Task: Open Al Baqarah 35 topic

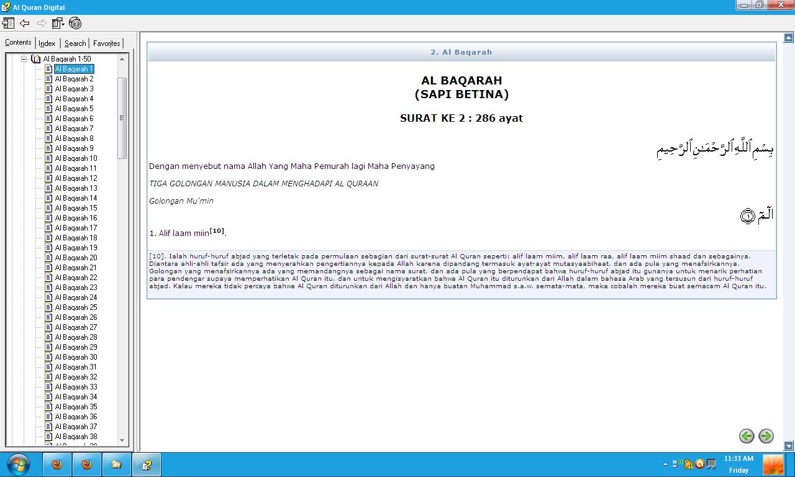Action: pyautogui.click(x=76, y=407)
